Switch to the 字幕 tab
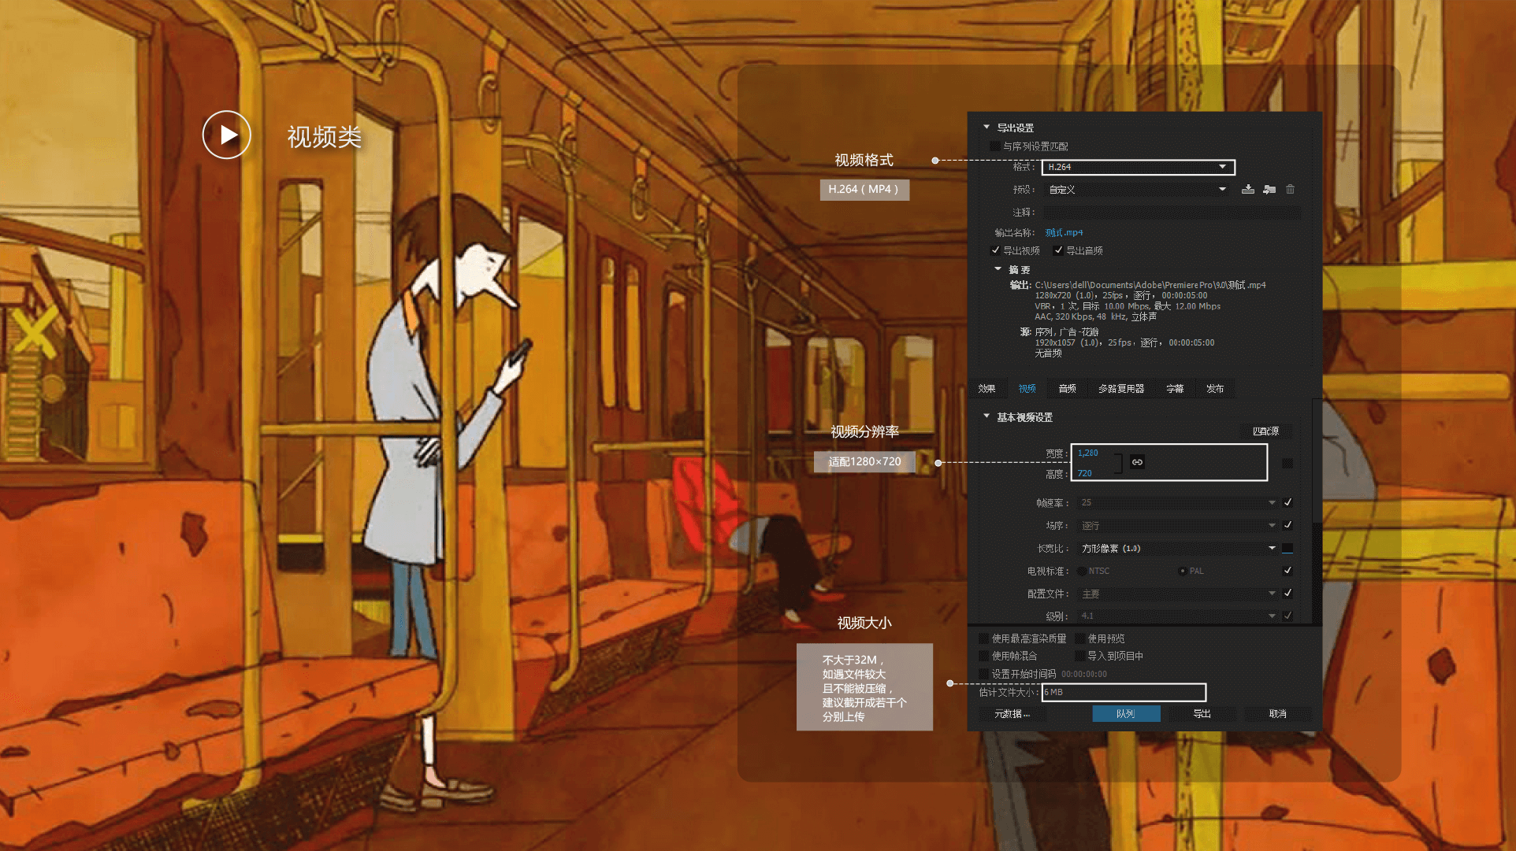Image resolution: width=1516 pixels, height=851 pixels. click(x=1175, y=389)
